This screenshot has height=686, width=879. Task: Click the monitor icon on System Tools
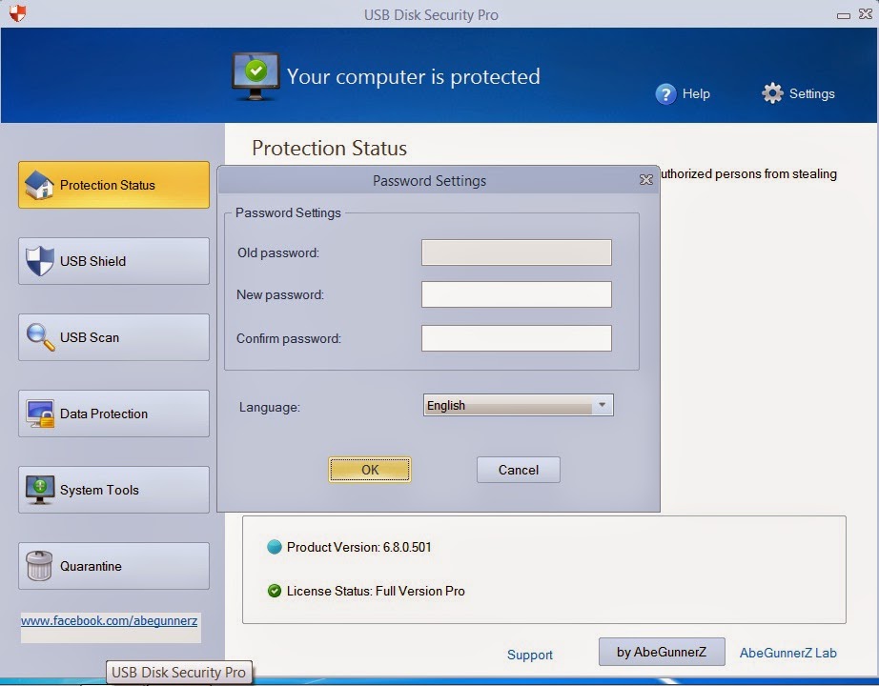click(x=40, y=490)
